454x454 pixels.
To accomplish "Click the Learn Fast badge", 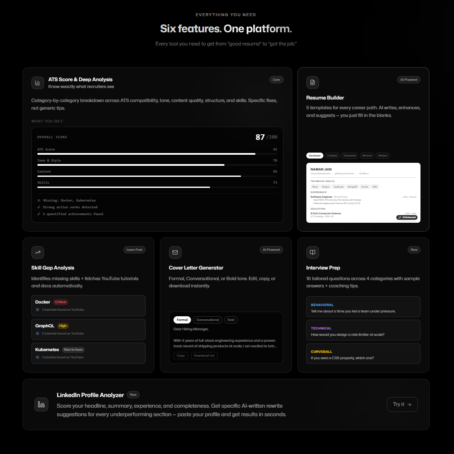I will [x=135, y=250].
